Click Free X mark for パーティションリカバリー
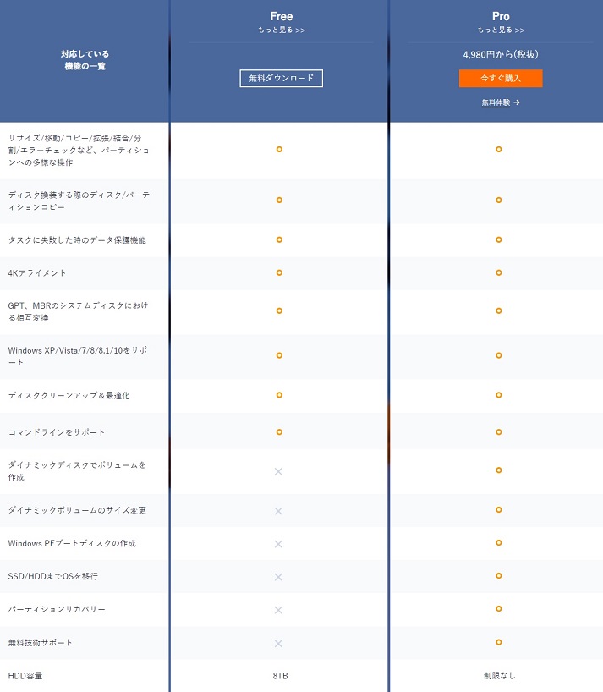 pos(278,610)
